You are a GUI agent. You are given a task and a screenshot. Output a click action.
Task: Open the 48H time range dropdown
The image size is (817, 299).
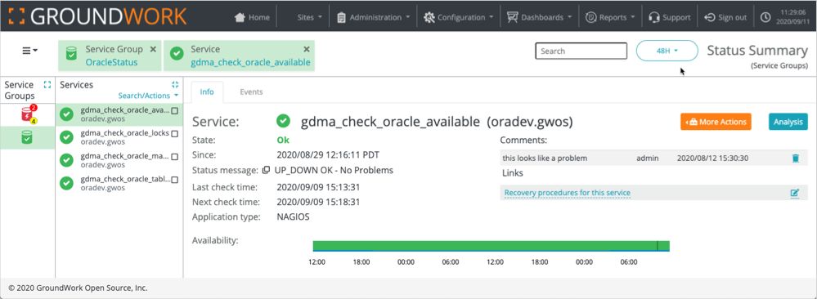667,51
